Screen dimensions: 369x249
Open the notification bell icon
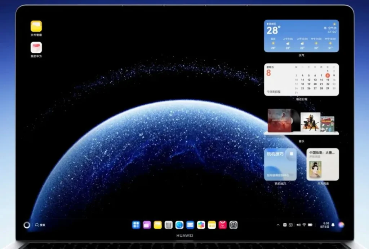coord(333,225)
